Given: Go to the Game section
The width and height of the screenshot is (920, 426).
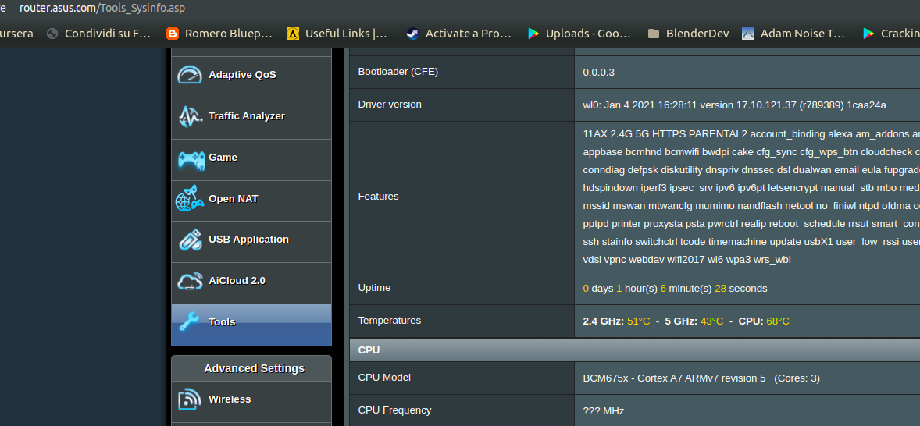Looking at the screenshot, I should click(251, 159).
